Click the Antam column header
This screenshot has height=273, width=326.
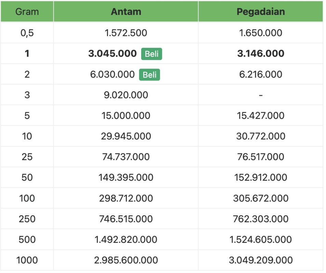[x=126, y=12]
